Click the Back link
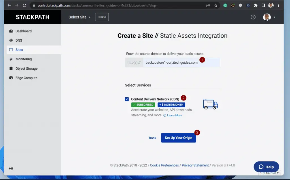290x180 pixels. (153, 138)
